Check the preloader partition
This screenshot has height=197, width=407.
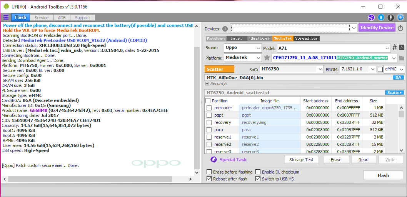click(209, 108)
